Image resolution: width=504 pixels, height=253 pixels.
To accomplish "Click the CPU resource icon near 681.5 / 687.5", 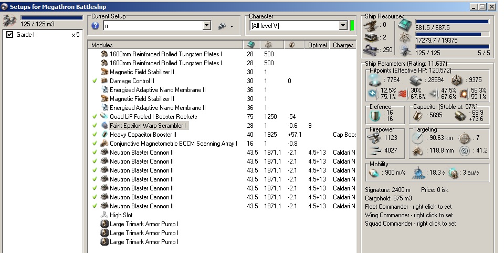I will coord(405,25).
